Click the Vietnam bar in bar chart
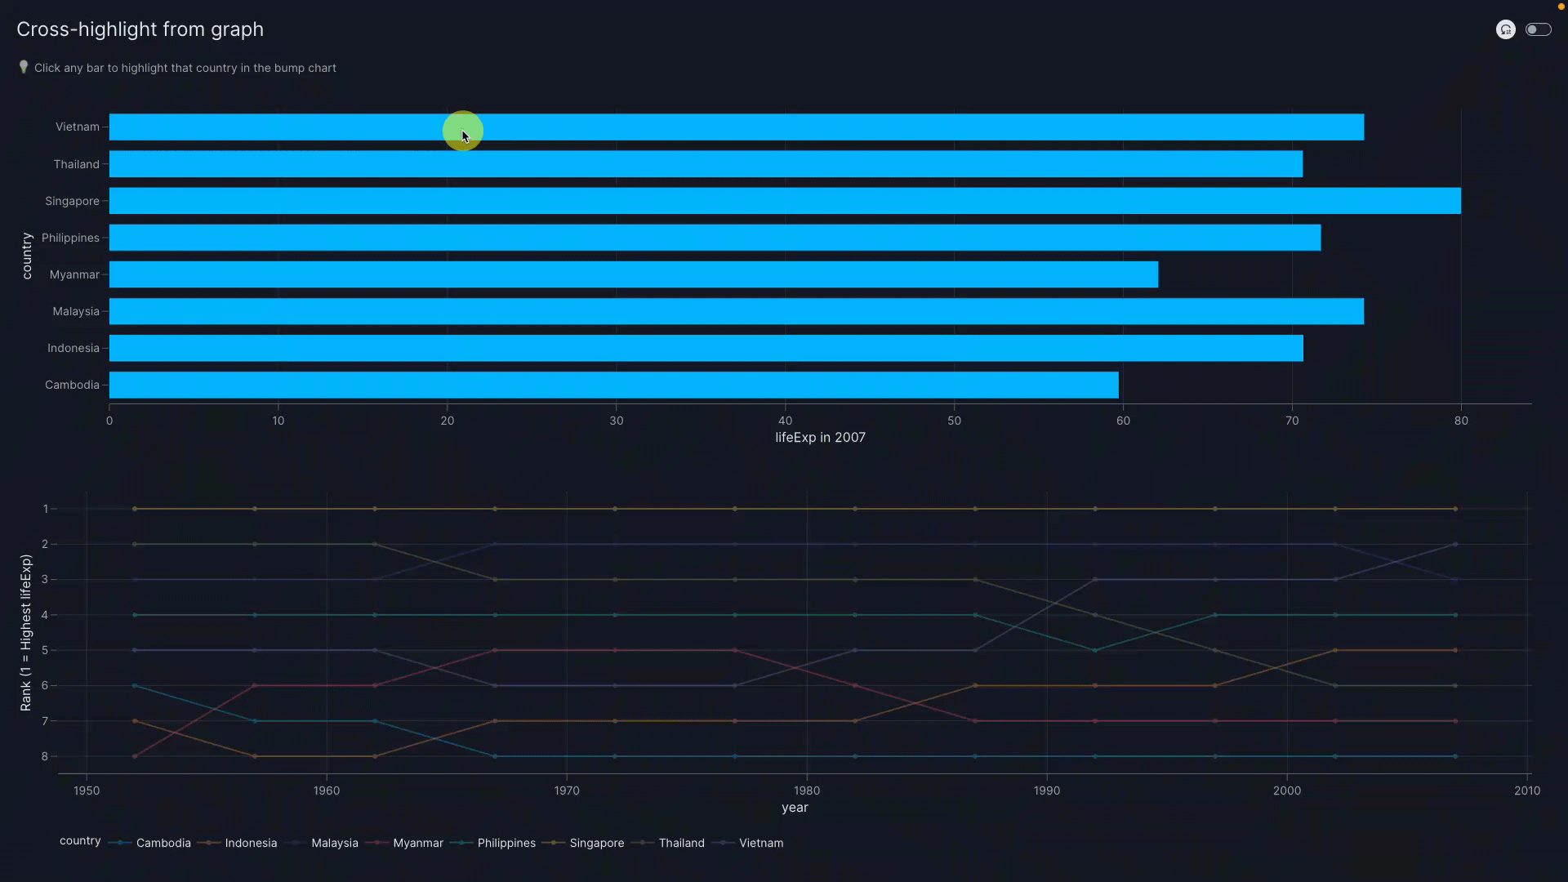Screen dimensions: 1568x882 735,127
